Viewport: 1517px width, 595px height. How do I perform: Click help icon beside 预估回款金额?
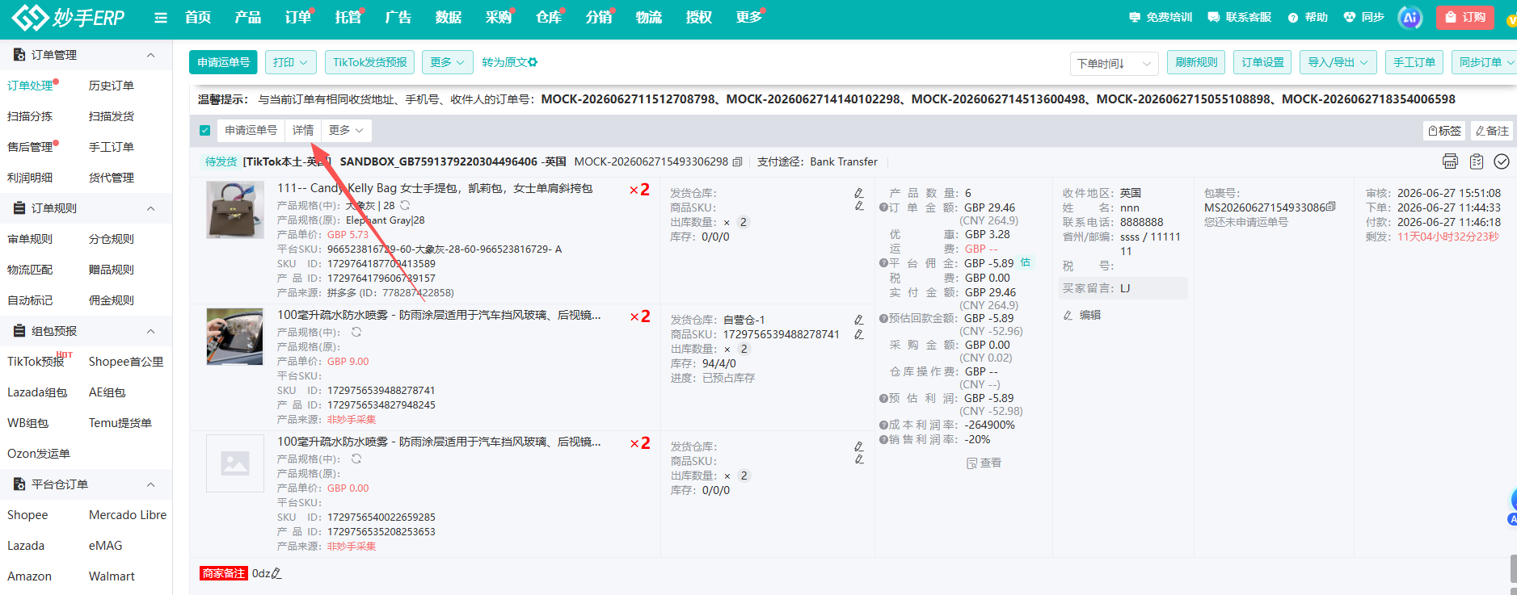click(883, 318)
